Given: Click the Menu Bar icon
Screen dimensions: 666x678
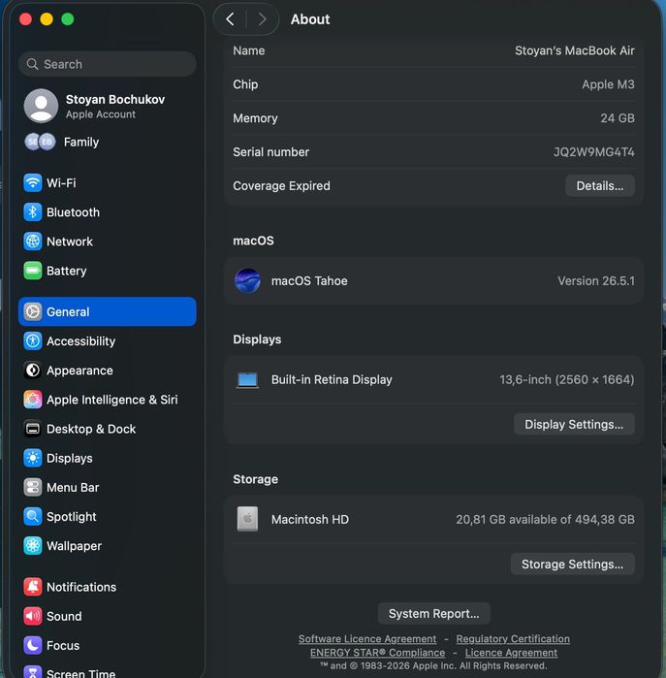Looking at the screenshot, I should [x=32, y=487].
